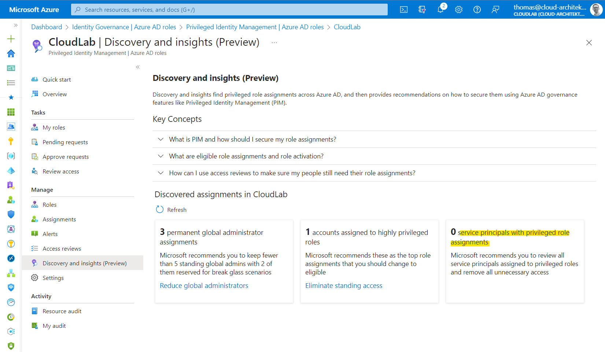
Task: Click '3 permanent global administrator assignments' card heading
Action: pos(211,237)
